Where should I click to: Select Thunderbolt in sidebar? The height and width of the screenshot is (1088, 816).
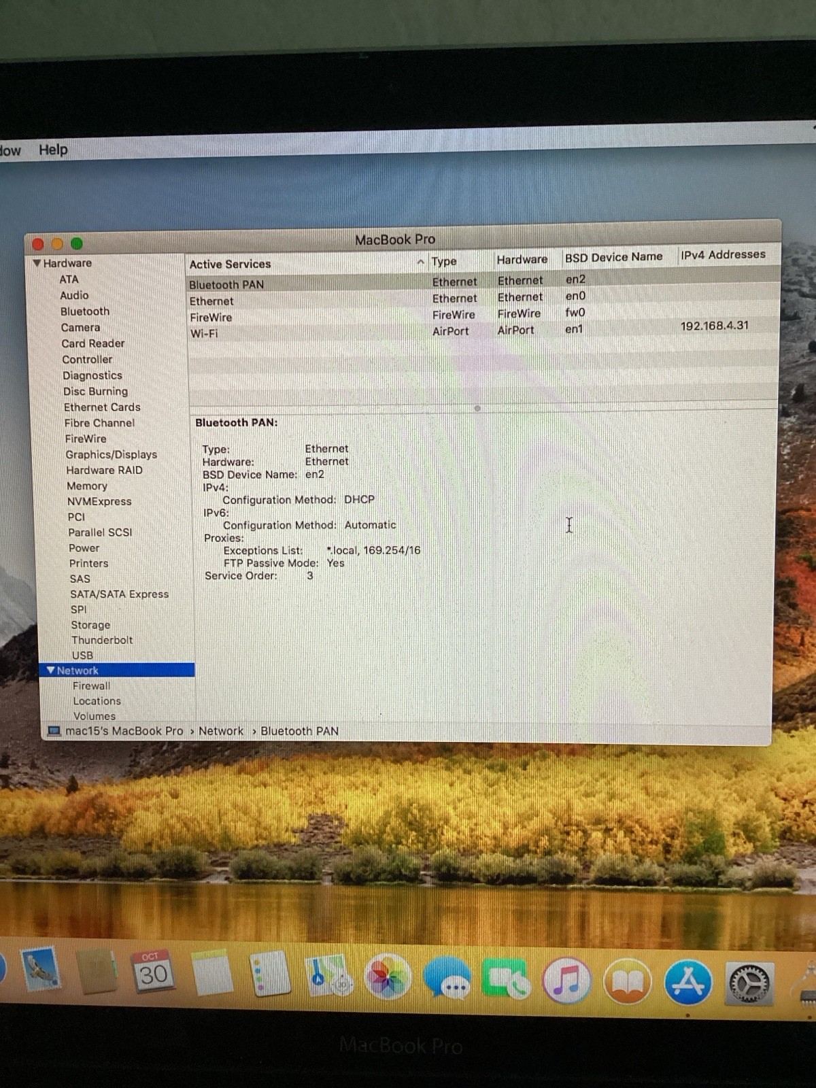coord(102,640)
